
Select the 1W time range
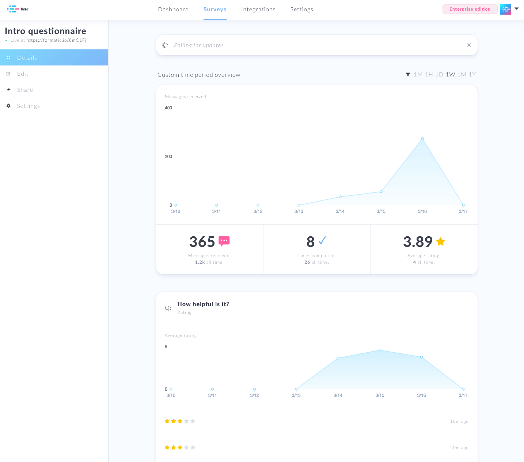[450, 74]
